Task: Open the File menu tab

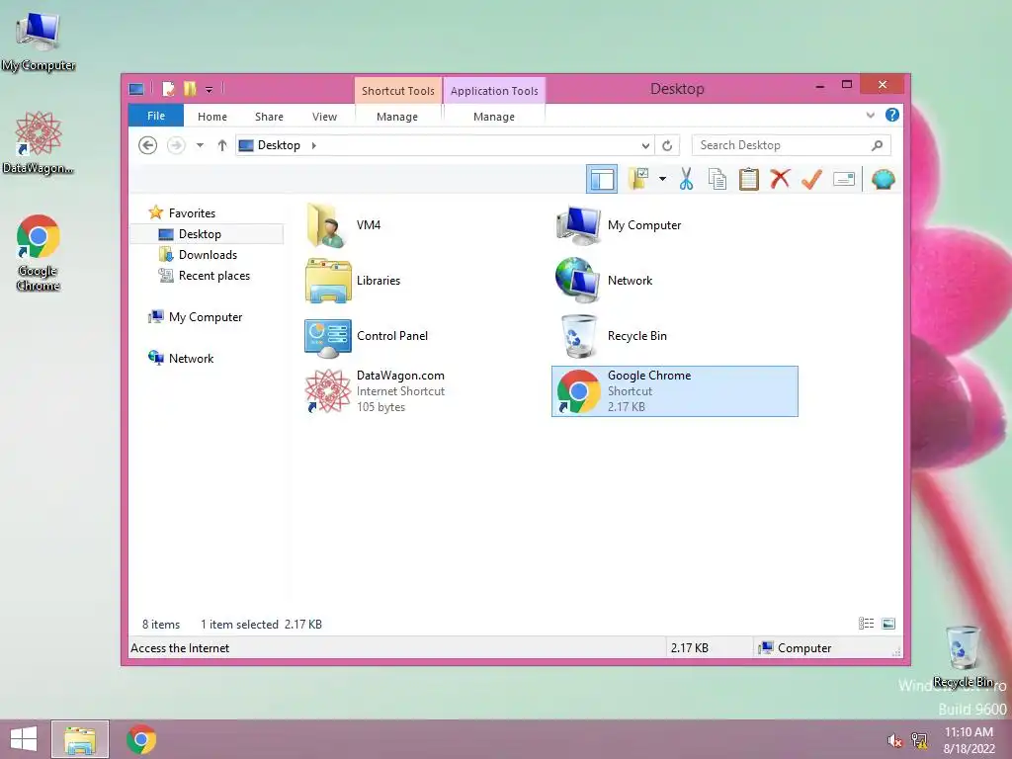Action: click(x=156, y=117)
